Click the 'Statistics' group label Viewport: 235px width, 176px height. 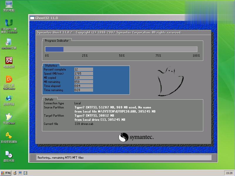point(51,66)
